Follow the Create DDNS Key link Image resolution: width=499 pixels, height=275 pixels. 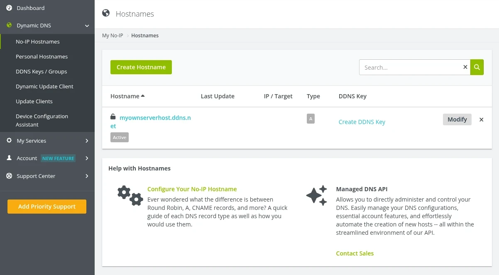tap(362, 122)
